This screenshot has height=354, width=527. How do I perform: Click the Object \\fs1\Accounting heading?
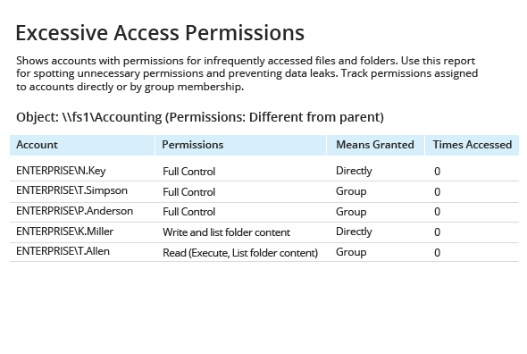(x=200, y=117)
